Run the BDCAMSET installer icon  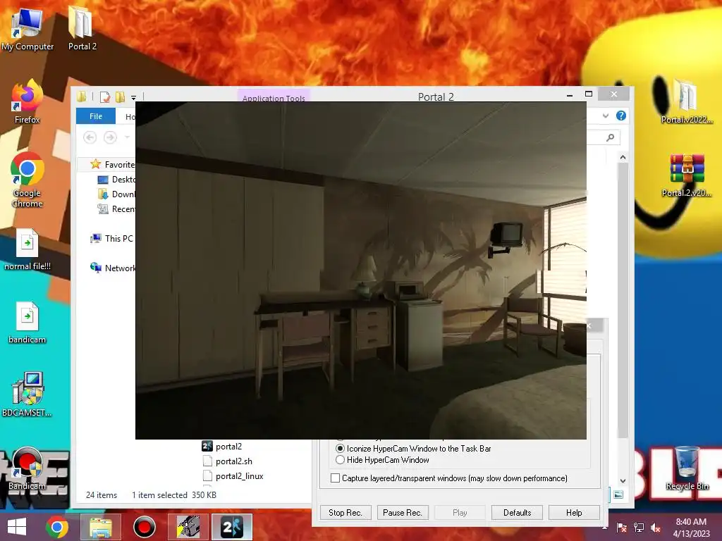click(x=27, y=394)
